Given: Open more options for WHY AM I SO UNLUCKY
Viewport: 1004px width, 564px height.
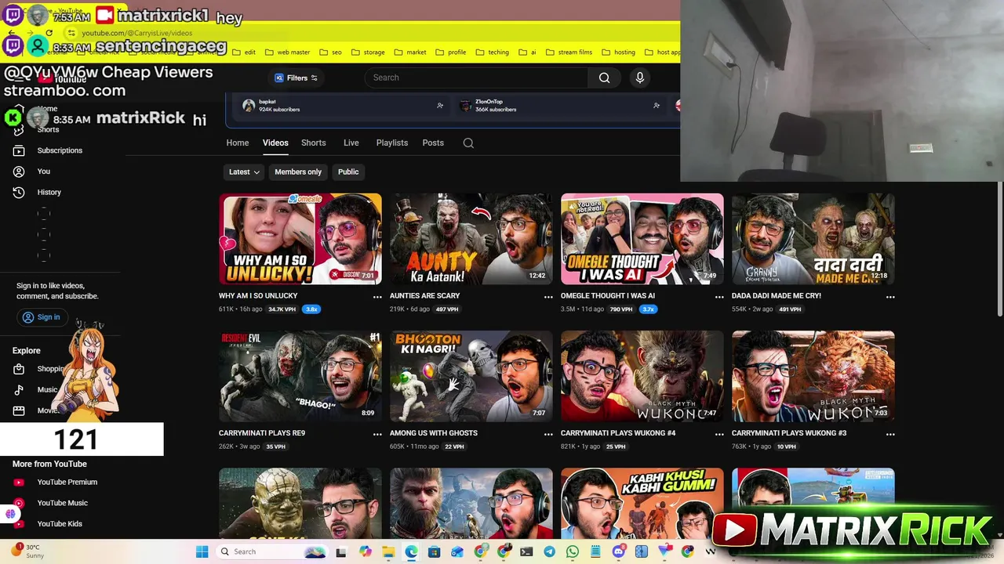Looking at the screenshot, I should (377, 297).
